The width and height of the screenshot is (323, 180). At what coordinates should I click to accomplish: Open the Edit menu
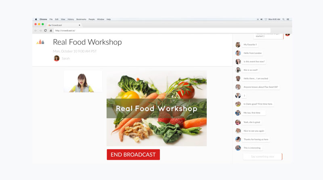57,19
